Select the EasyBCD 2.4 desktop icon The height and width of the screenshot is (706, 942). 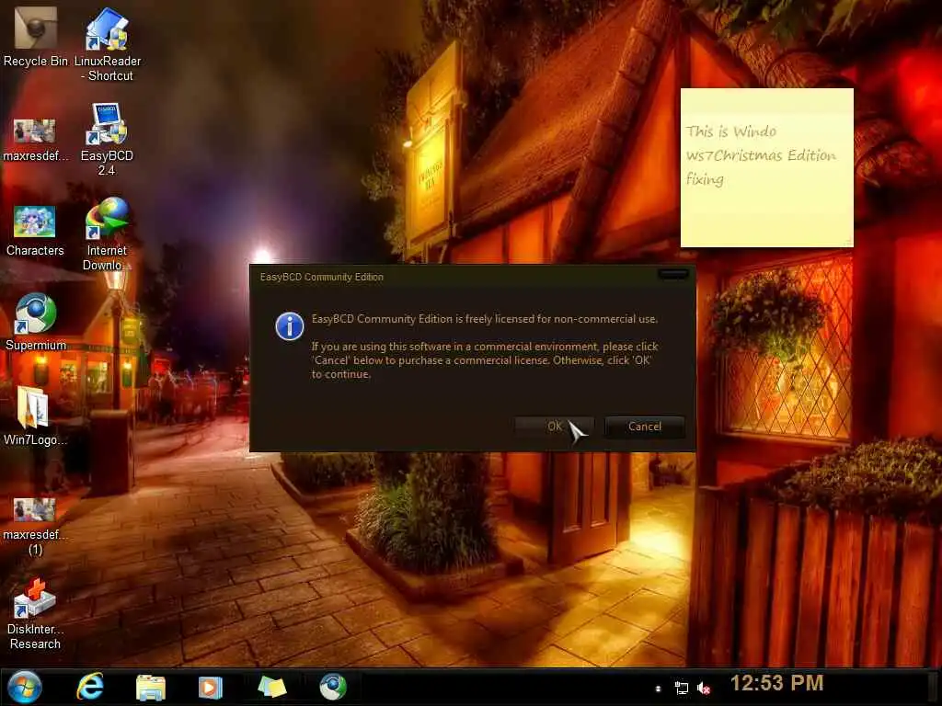click(x=107, y=138)
